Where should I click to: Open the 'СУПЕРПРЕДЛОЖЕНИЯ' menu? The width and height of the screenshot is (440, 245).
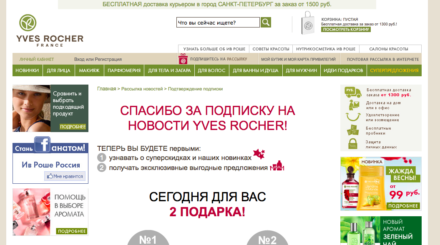(x=394, y=70)
